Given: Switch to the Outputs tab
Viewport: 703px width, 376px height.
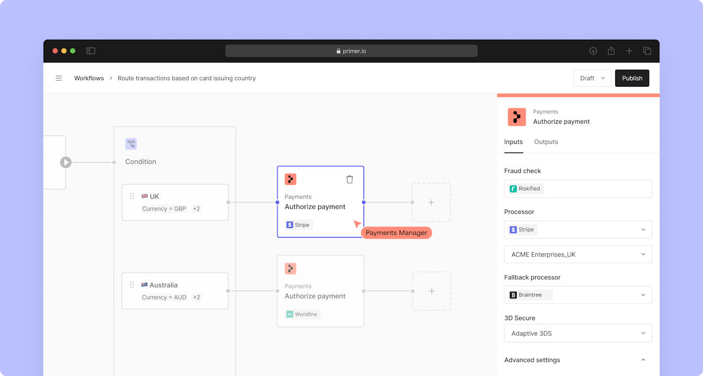Looking at the screenshot, I should click(x=546, y=142).
